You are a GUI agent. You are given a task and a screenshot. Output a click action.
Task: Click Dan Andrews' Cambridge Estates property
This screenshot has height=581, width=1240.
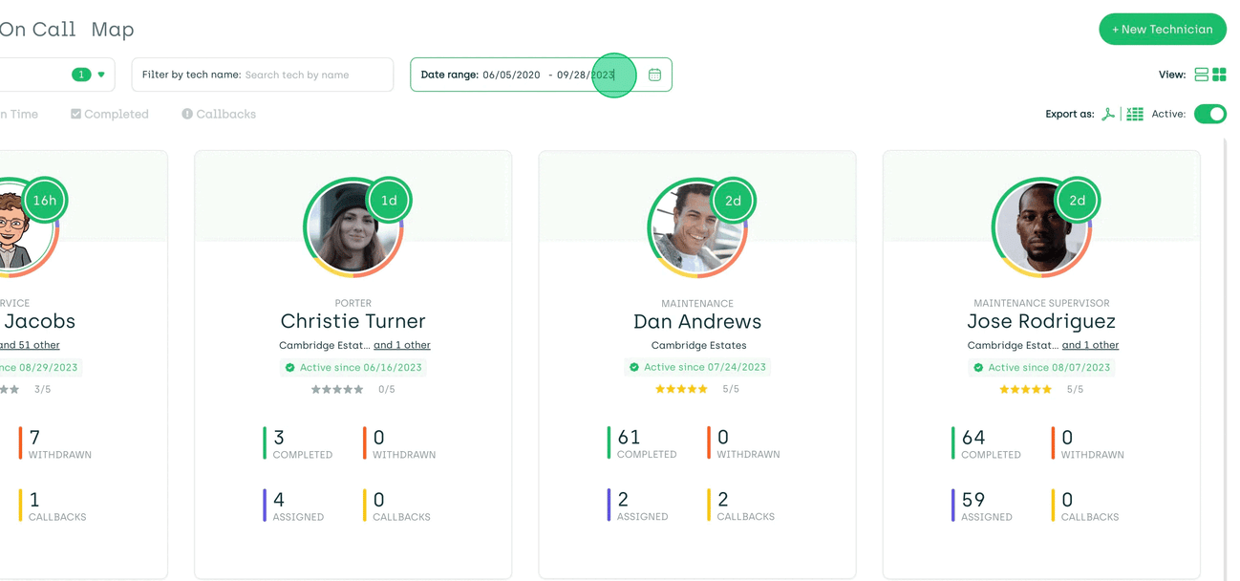(698, 345)
